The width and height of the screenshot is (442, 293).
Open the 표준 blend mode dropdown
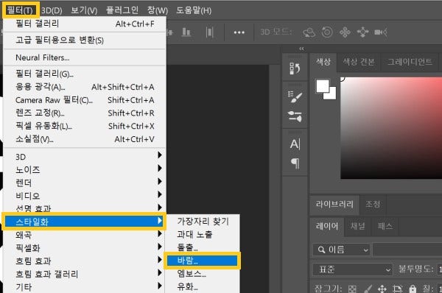click(352, 269)
